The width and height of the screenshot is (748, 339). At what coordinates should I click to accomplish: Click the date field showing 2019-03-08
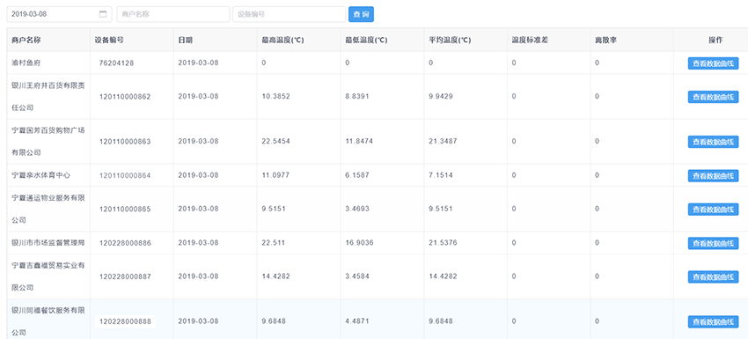pos(59,14)
